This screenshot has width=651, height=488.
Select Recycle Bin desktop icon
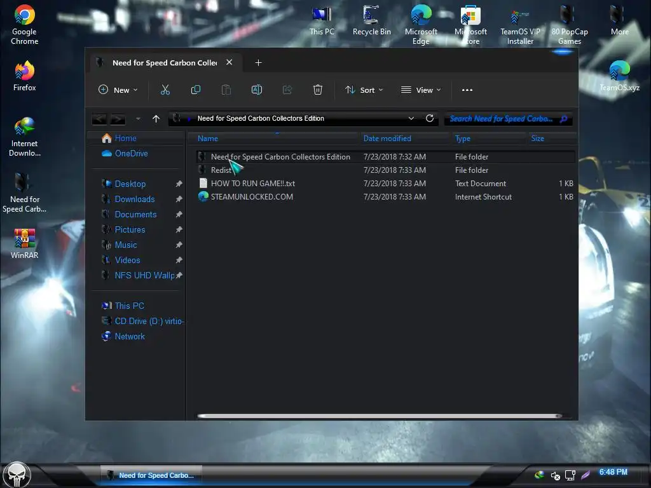click(x=371, y=20)
